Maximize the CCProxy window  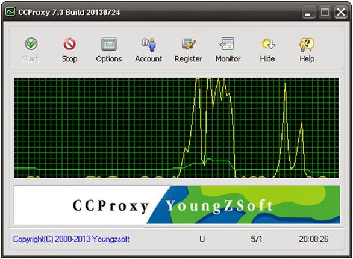pos(325,12)
